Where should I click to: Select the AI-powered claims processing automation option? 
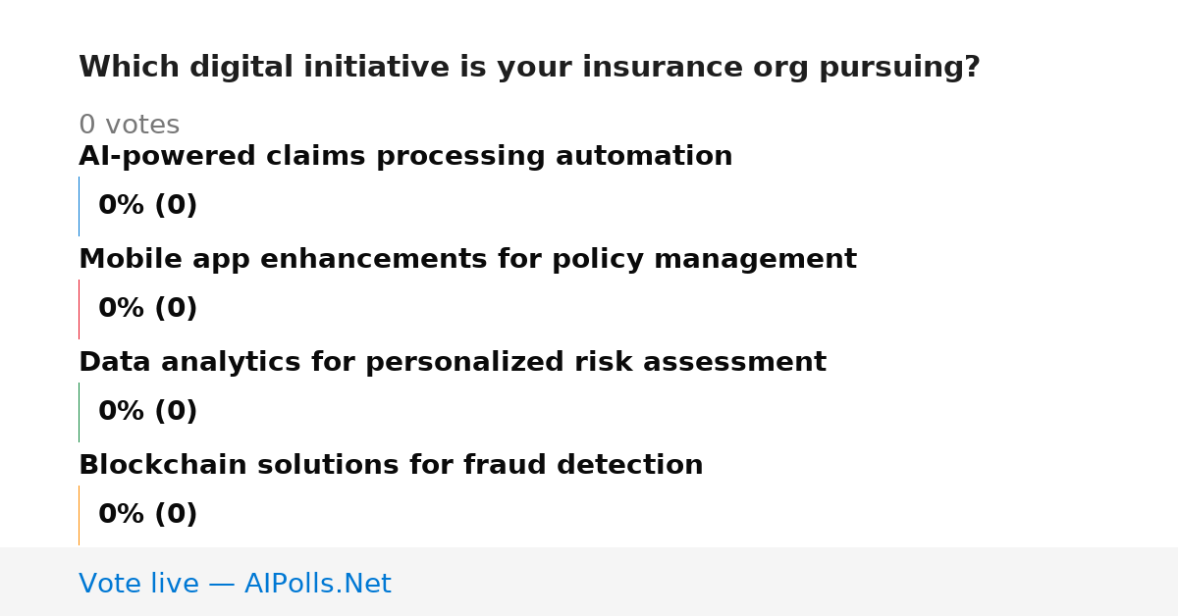click(x=405, y=157)
